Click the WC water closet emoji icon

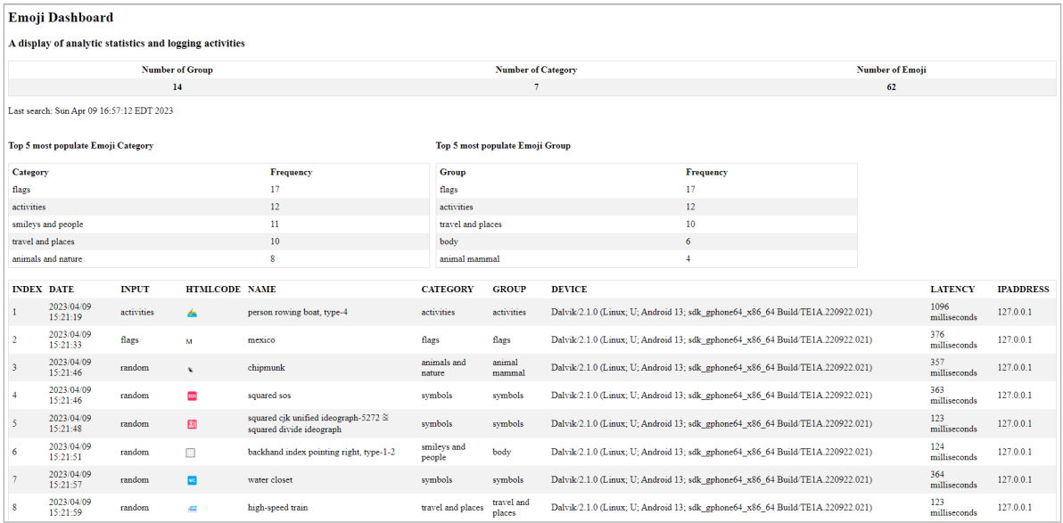point(191,479)
